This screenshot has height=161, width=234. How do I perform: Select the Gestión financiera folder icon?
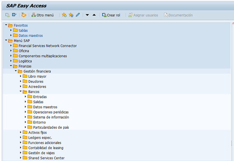point(20,71)
